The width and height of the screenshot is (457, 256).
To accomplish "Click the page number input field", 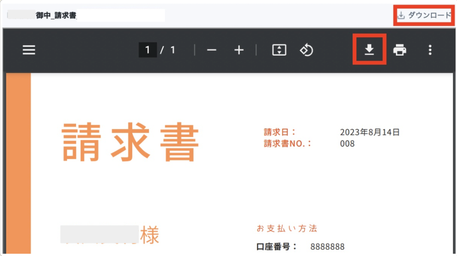I will (x=148, y=50).
